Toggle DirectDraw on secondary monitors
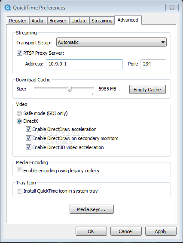Image resolution: width=183 pixels, height=243 pixels. (28, 138)
